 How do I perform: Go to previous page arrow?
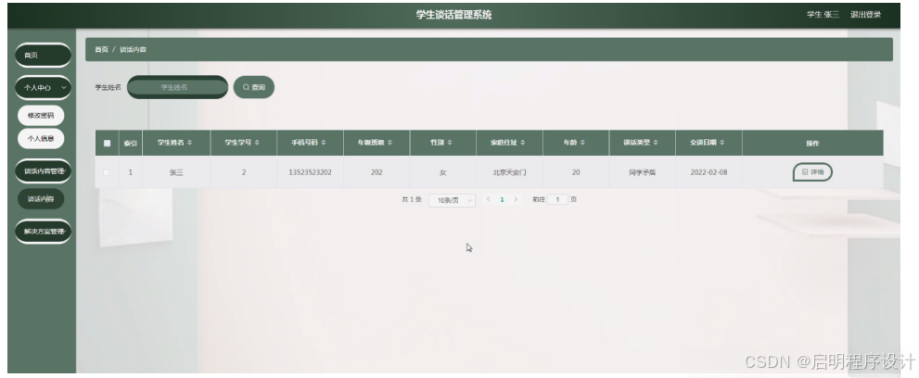(488, 199)
